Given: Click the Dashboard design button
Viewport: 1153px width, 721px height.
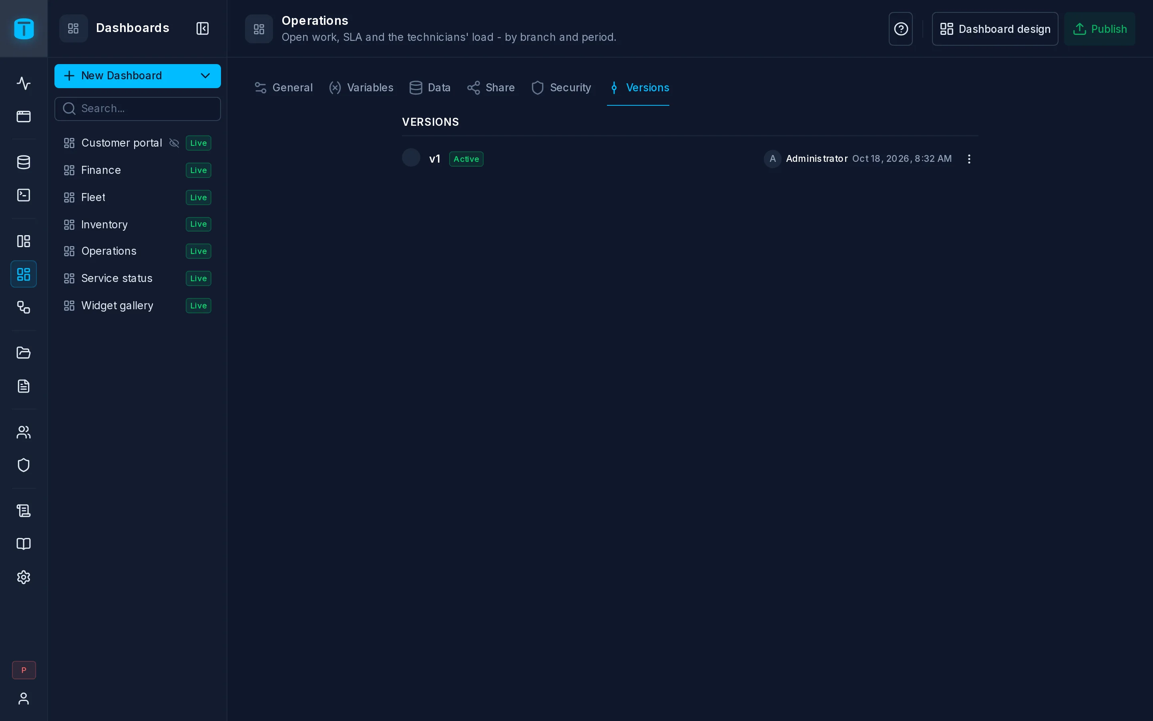Looking at the screenshot, I should click(995, 29).
